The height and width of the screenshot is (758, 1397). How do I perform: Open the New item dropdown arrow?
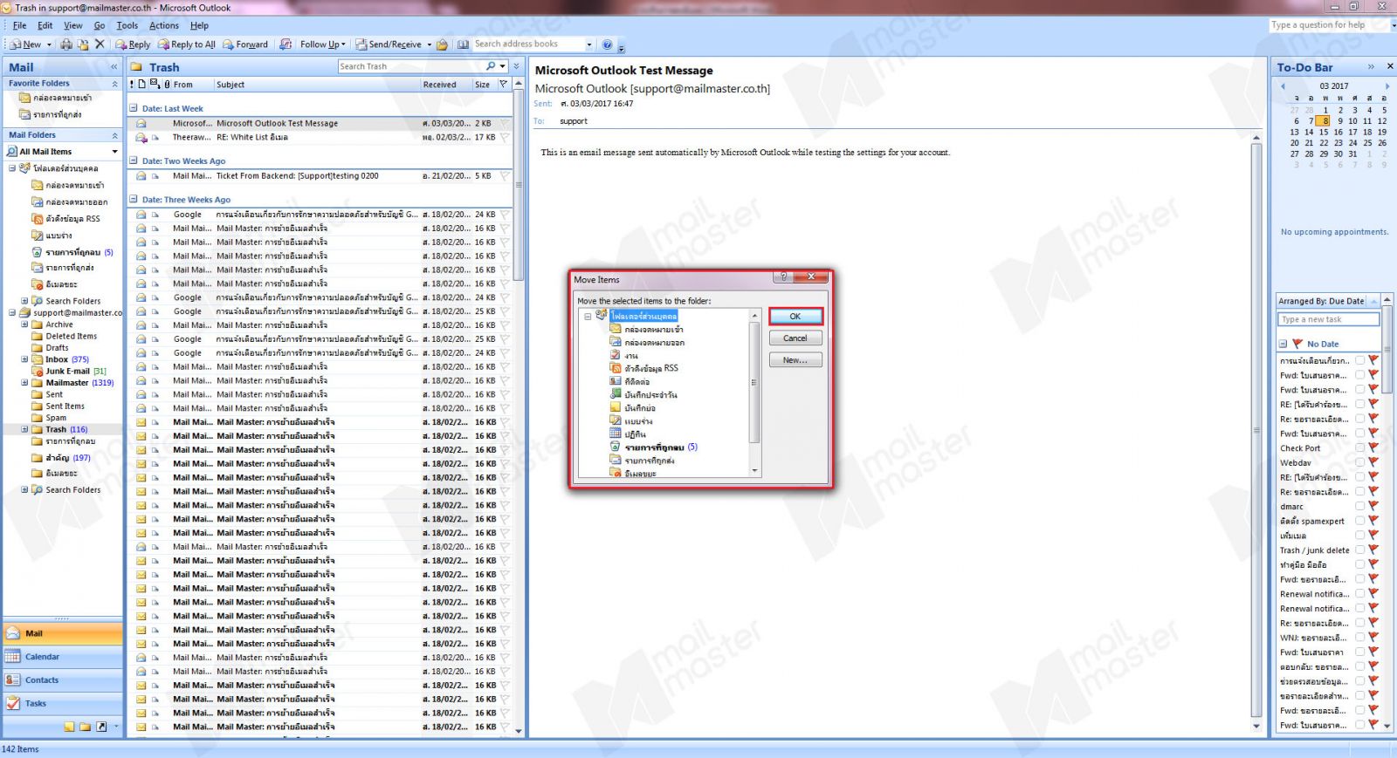(x=49, y=44)
